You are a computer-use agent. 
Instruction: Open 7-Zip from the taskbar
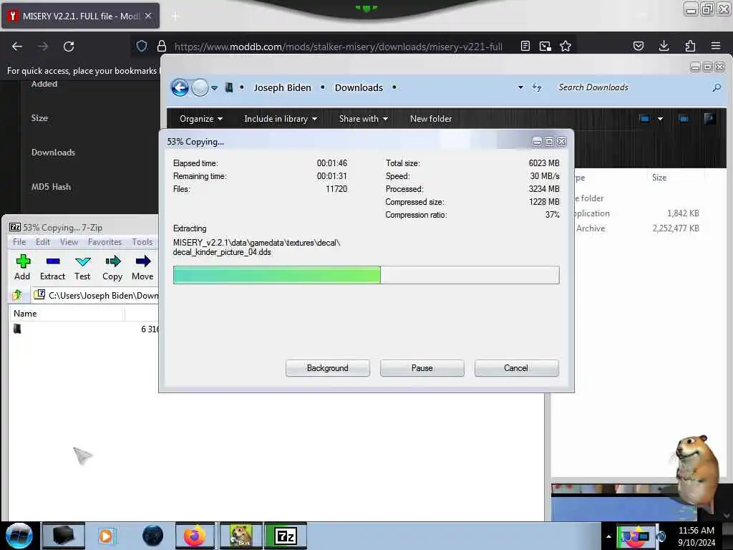coord(286,536)
